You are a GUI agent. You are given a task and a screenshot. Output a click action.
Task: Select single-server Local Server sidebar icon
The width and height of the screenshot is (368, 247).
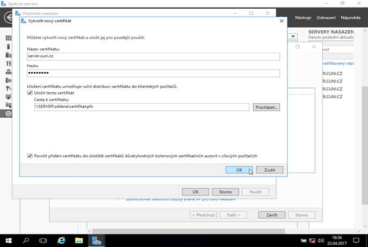pos(9,47)
